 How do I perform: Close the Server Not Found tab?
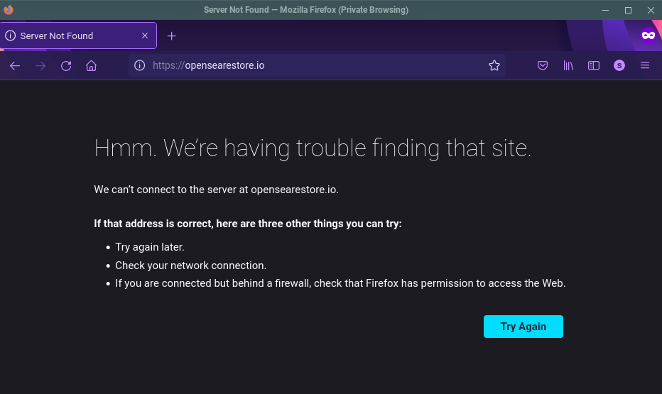(145, 35)
